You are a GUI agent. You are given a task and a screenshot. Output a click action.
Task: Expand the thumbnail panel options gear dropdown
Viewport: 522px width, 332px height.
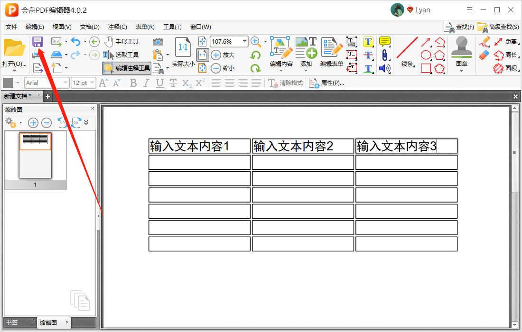click(20, 123)
